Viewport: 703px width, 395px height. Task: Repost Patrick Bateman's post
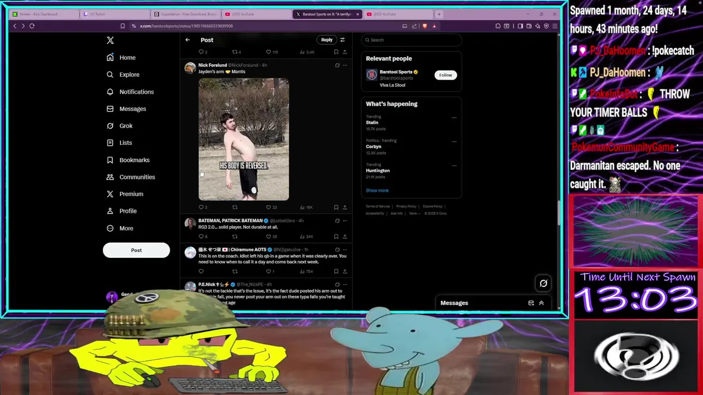tap(235, 236)
